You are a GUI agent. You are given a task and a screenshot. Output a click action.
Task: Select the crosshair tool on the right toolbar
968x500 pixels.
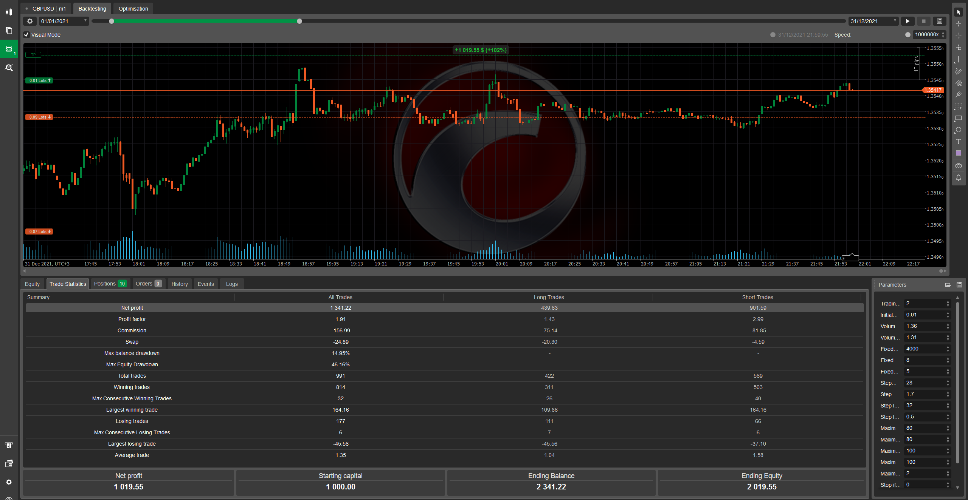(x=959, y=24)
